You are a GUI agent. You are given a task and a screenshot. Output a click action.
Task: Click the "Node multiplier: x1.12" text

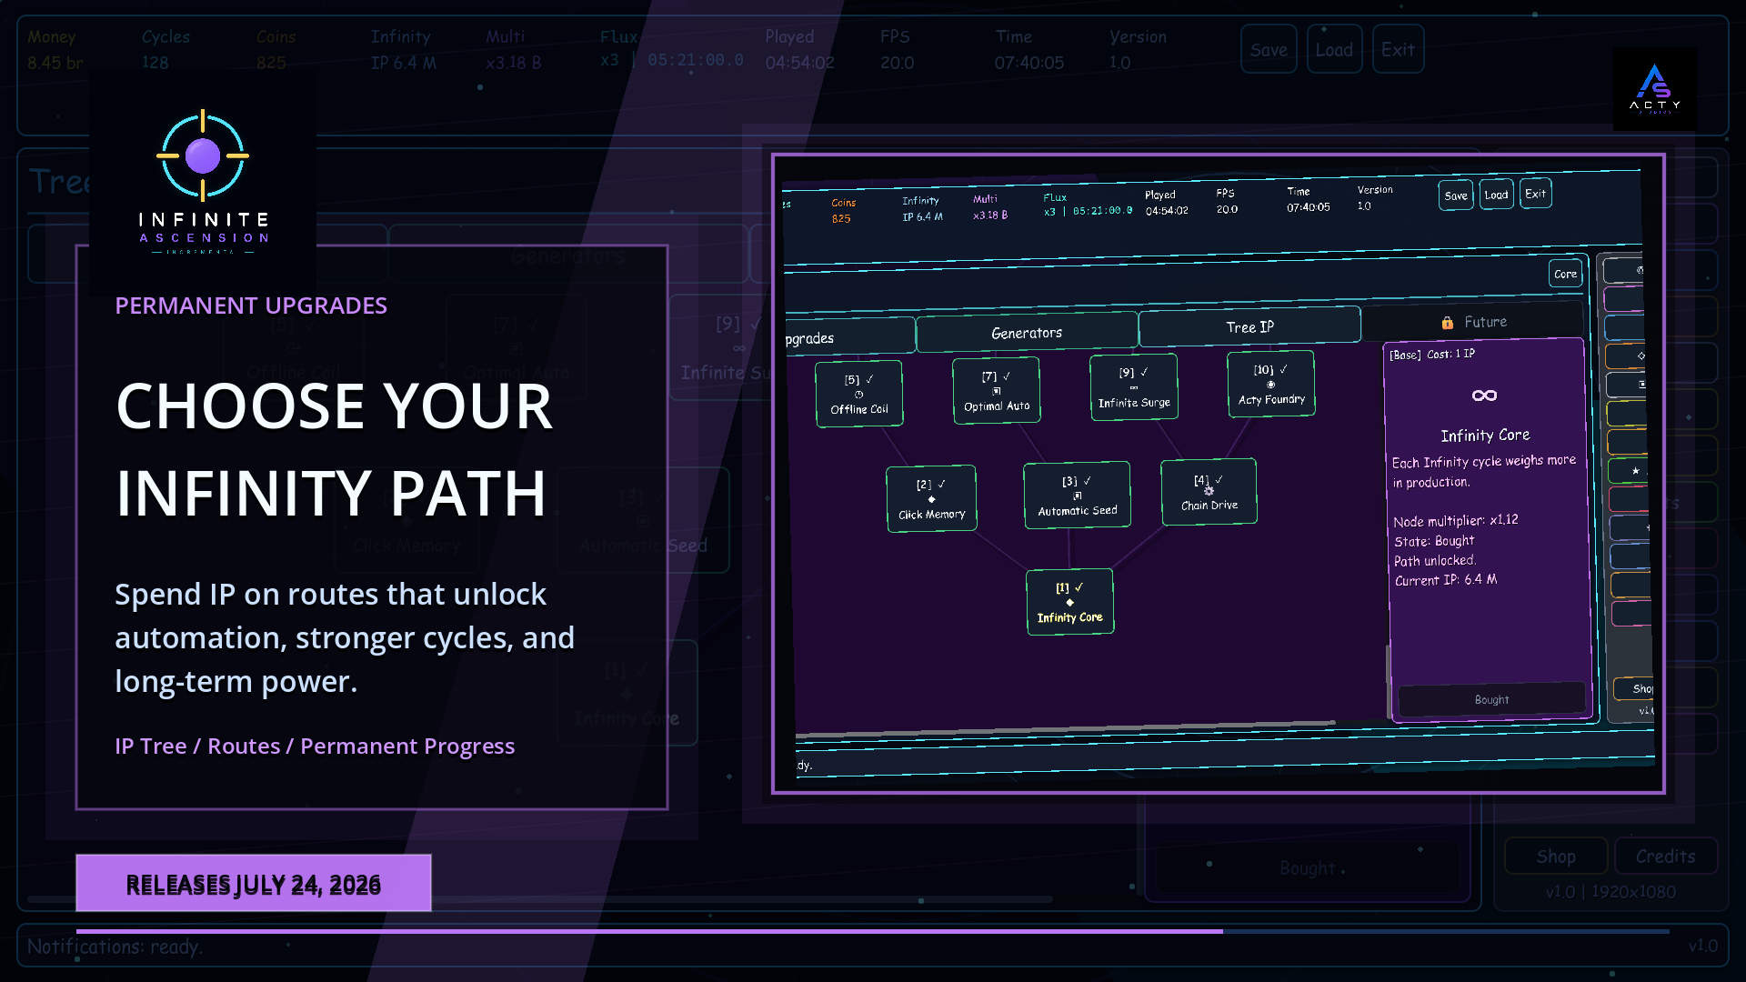(x=1455, y=520)
